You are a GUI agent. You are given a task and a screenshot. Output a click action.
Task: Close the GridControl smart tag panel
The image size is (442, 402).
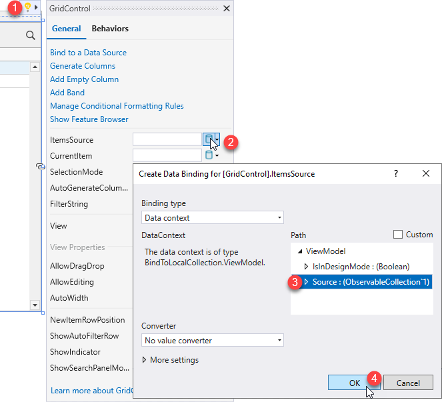click(227, 9)
